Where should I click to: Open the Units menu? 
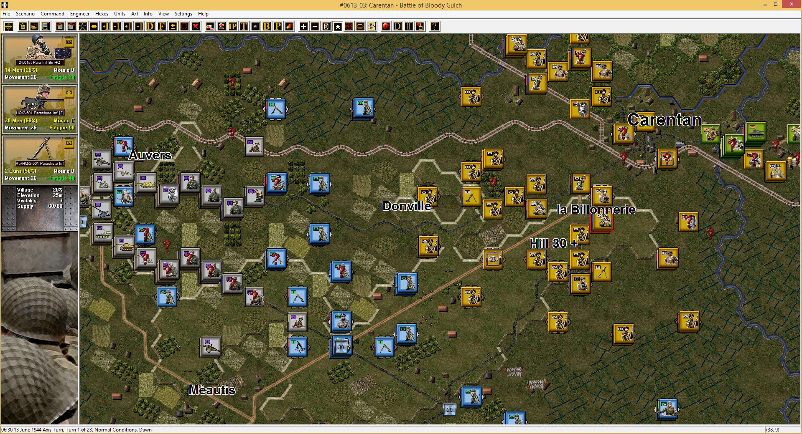(120, 14)
